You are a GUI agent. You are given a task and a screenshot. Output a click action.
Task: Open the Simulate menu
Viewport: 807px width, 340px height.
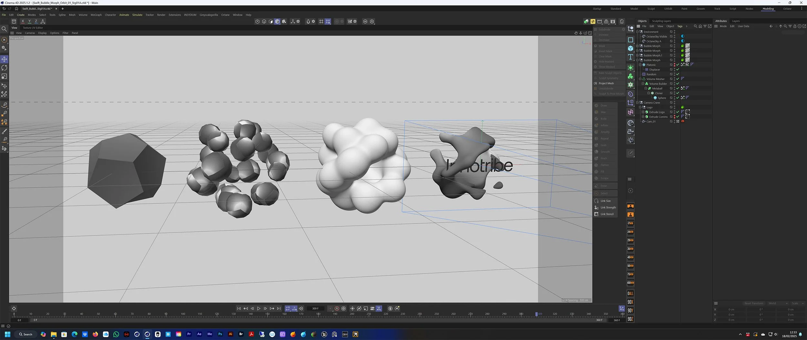(x=137, y=15)
